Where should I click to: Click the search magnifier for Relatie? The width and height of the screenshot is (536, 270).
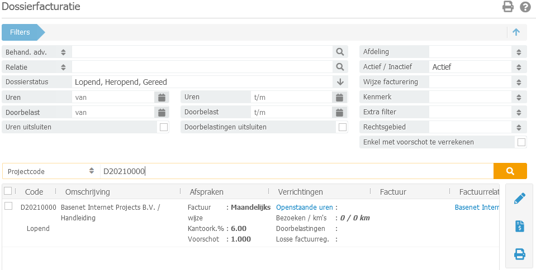(339, 67)
